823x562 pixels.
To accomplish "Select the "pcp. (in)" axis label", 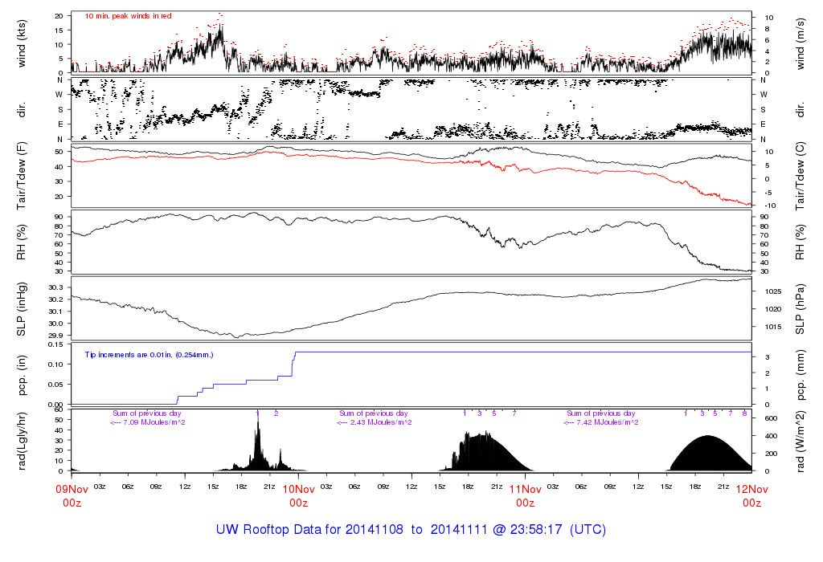I will [23, 374].
